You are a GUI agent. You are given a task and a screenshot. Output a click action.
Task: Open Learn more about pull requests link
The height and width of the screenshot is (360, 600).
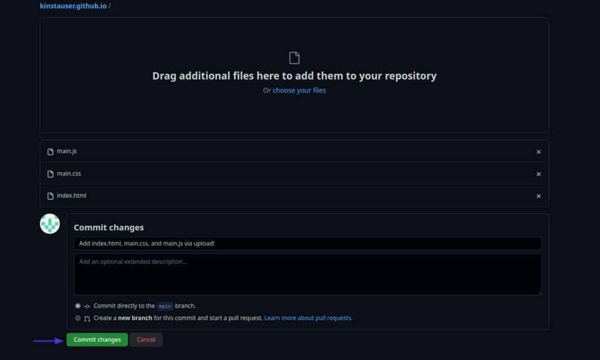[308, 318]
